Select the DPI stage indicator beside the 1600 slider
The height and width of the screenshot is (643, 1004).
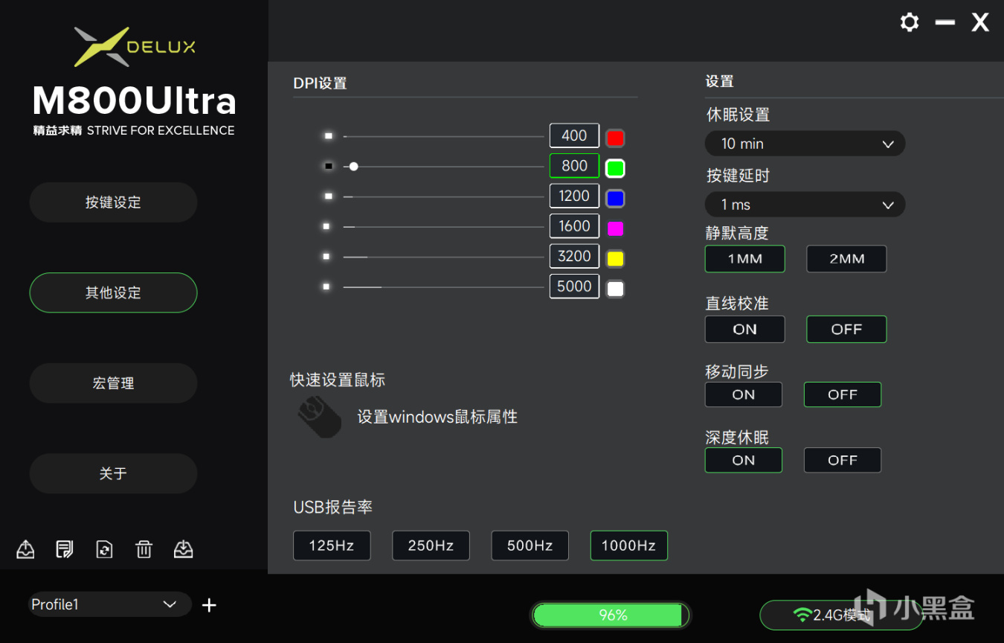(x=326, y=226)
